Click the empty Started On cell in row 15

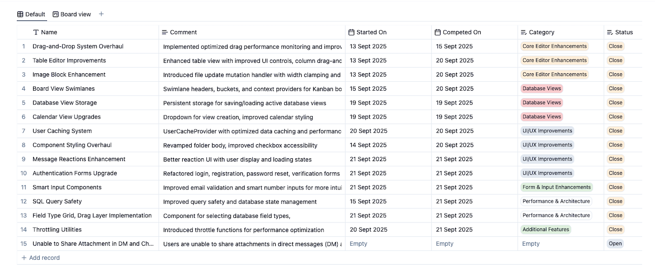point(358,244)
